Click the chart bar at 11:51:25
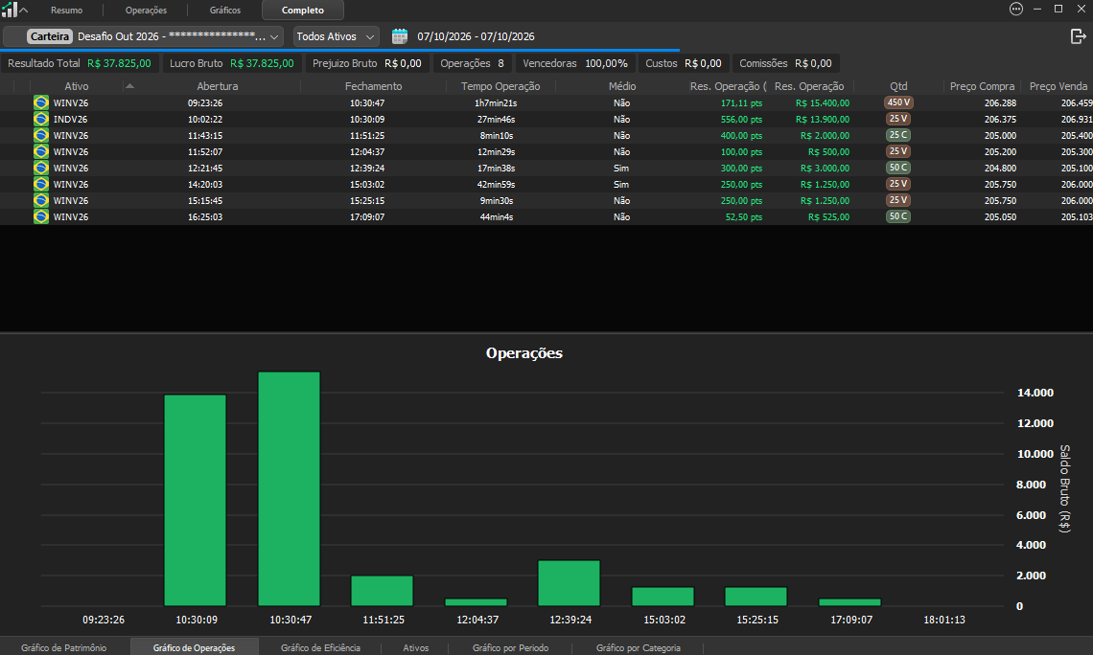Image resolution: width=1093 pixels, height=655 pixels. 382,591
